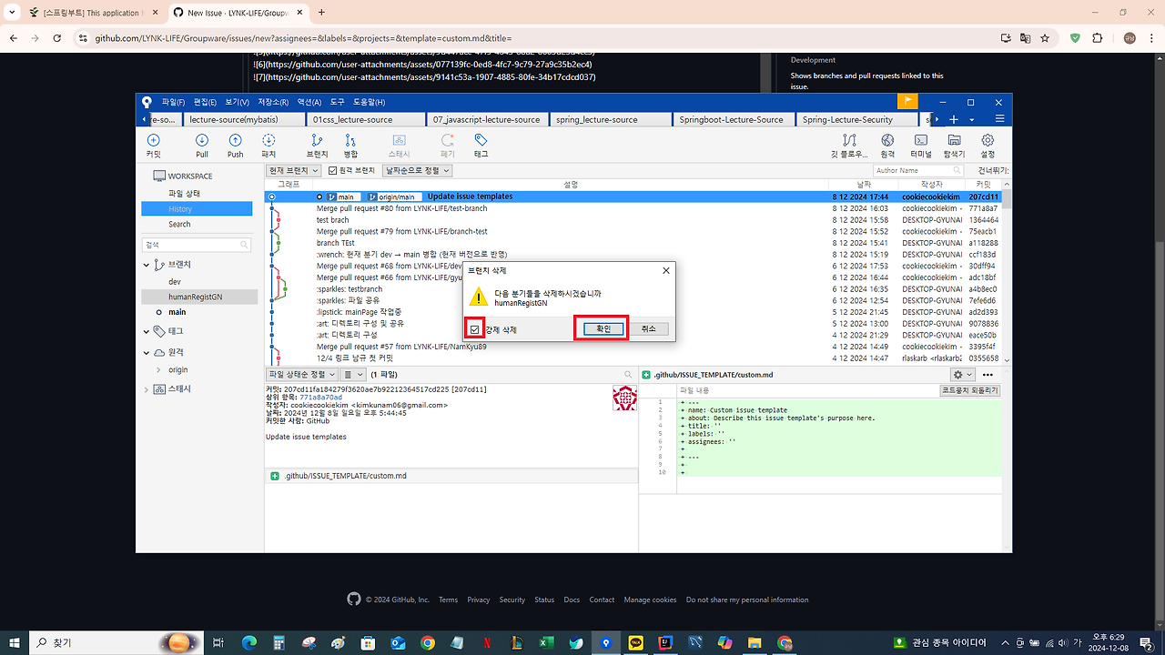Select the commit 'Merge pull request #80' row
Screen dimensions: 1165x655
click(x=633, y=208)
